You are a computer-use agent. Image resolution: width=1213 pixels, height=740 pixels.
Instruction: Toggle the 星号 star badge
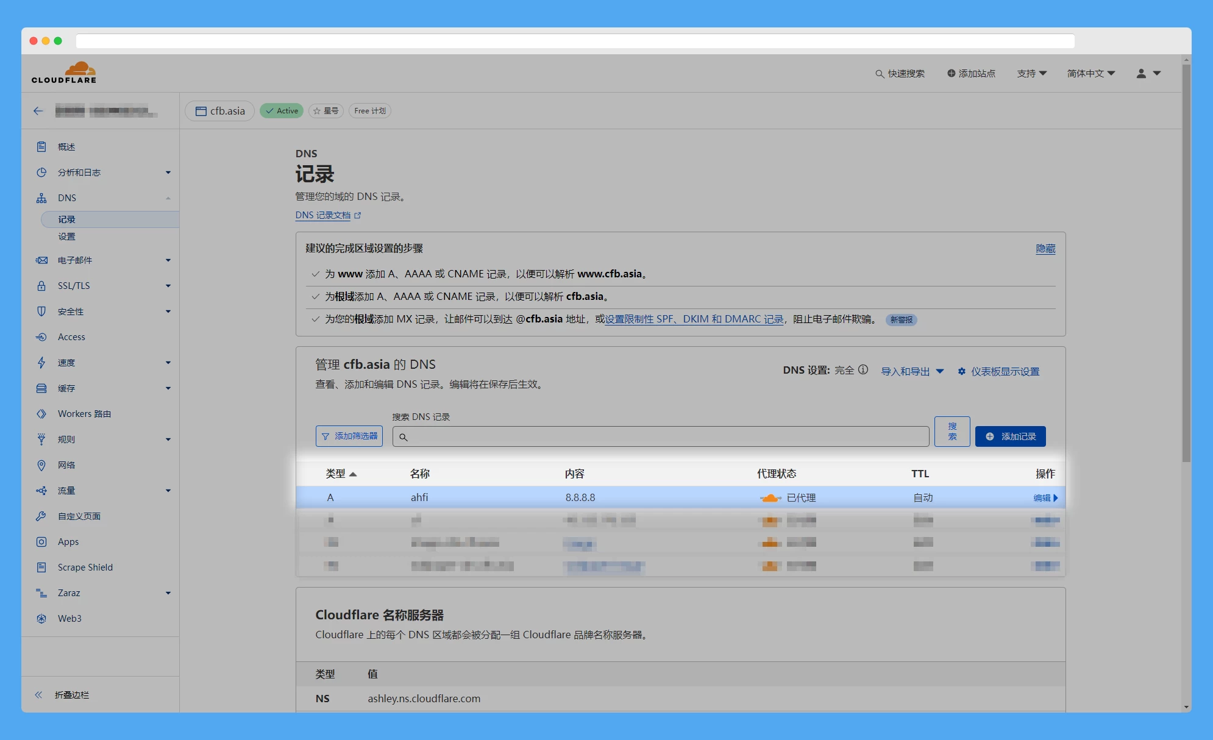[326, 111]
